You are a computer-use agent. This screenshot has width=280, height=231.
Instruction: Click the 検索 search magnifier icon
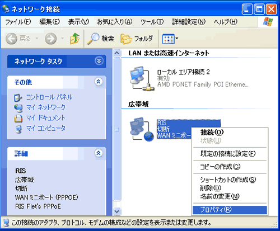click(93, 39)
